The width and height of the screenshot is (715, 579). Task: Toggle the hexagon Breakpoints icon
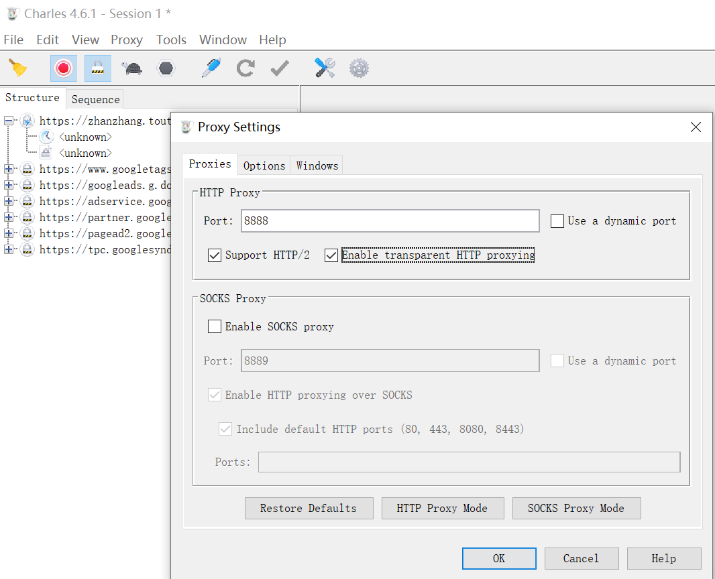tap(166, 68)
